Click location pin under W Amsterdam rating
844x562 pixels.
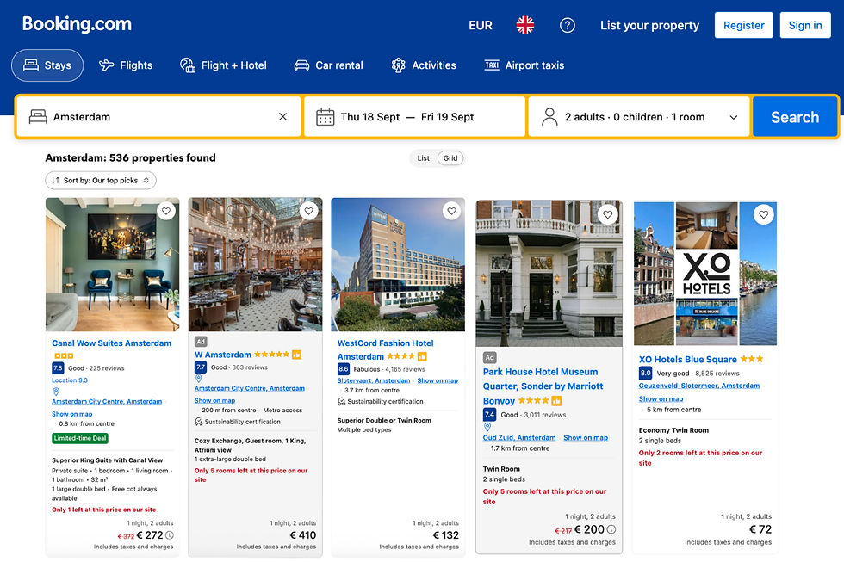point(198,379)
